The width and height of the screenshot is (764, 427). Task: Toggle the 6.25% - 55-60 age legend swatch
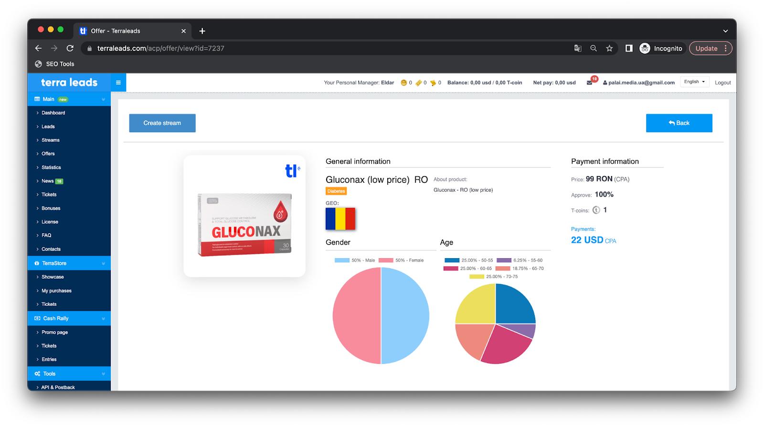(x=504, y=260)
